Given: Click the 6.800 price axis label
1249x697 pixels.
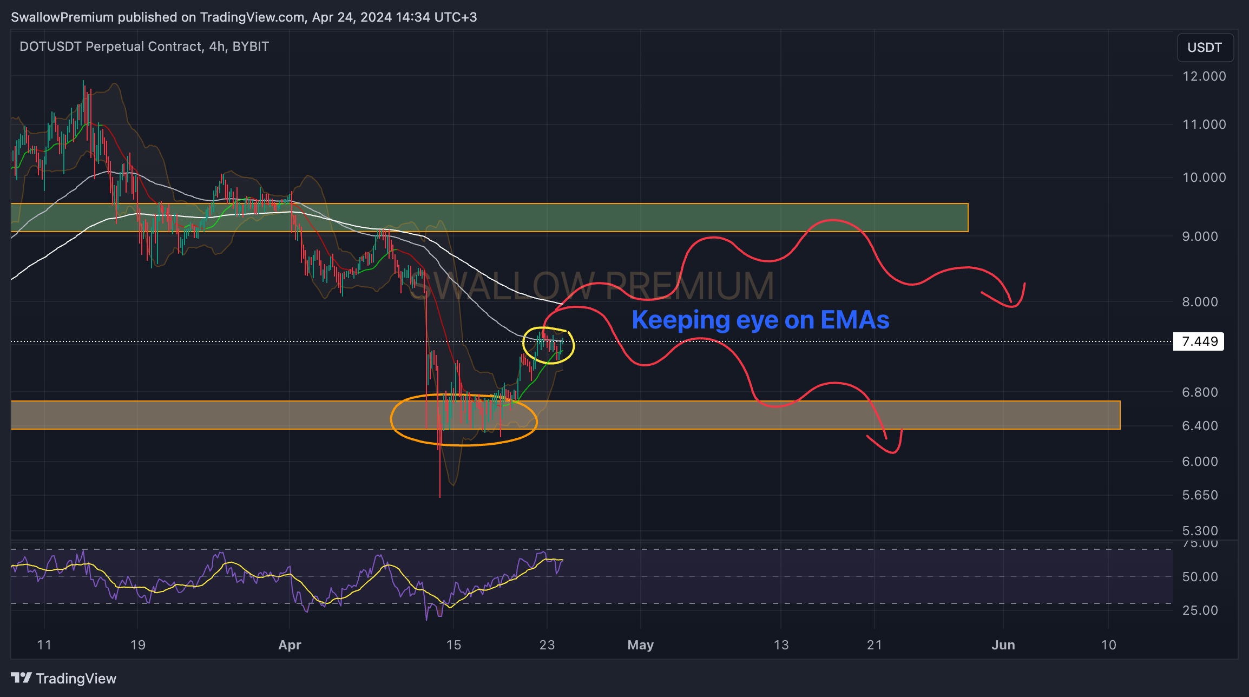Looking at the screenshot, I should tap(1200, 392).
